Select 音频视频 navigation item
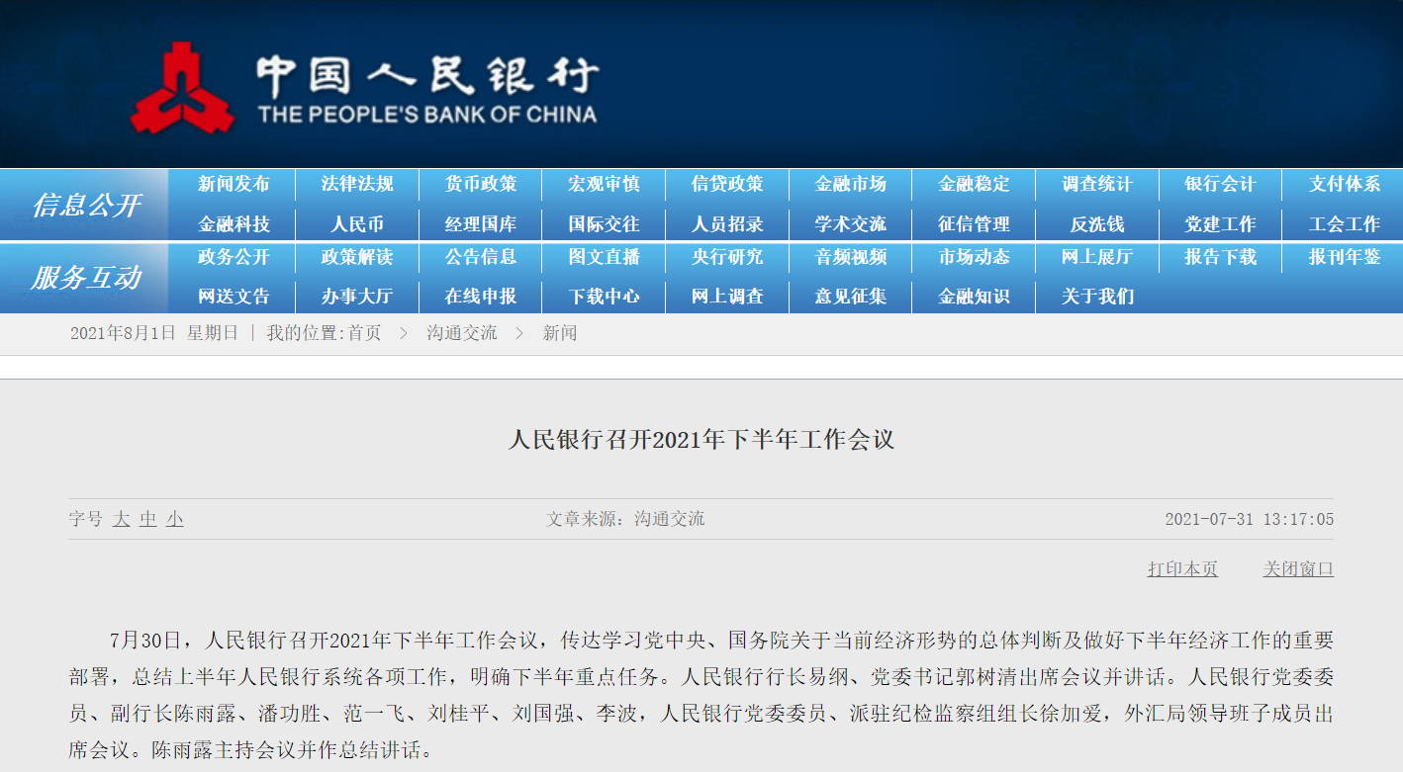Viewport: 1403px width, 772px height. pos(851,257)
